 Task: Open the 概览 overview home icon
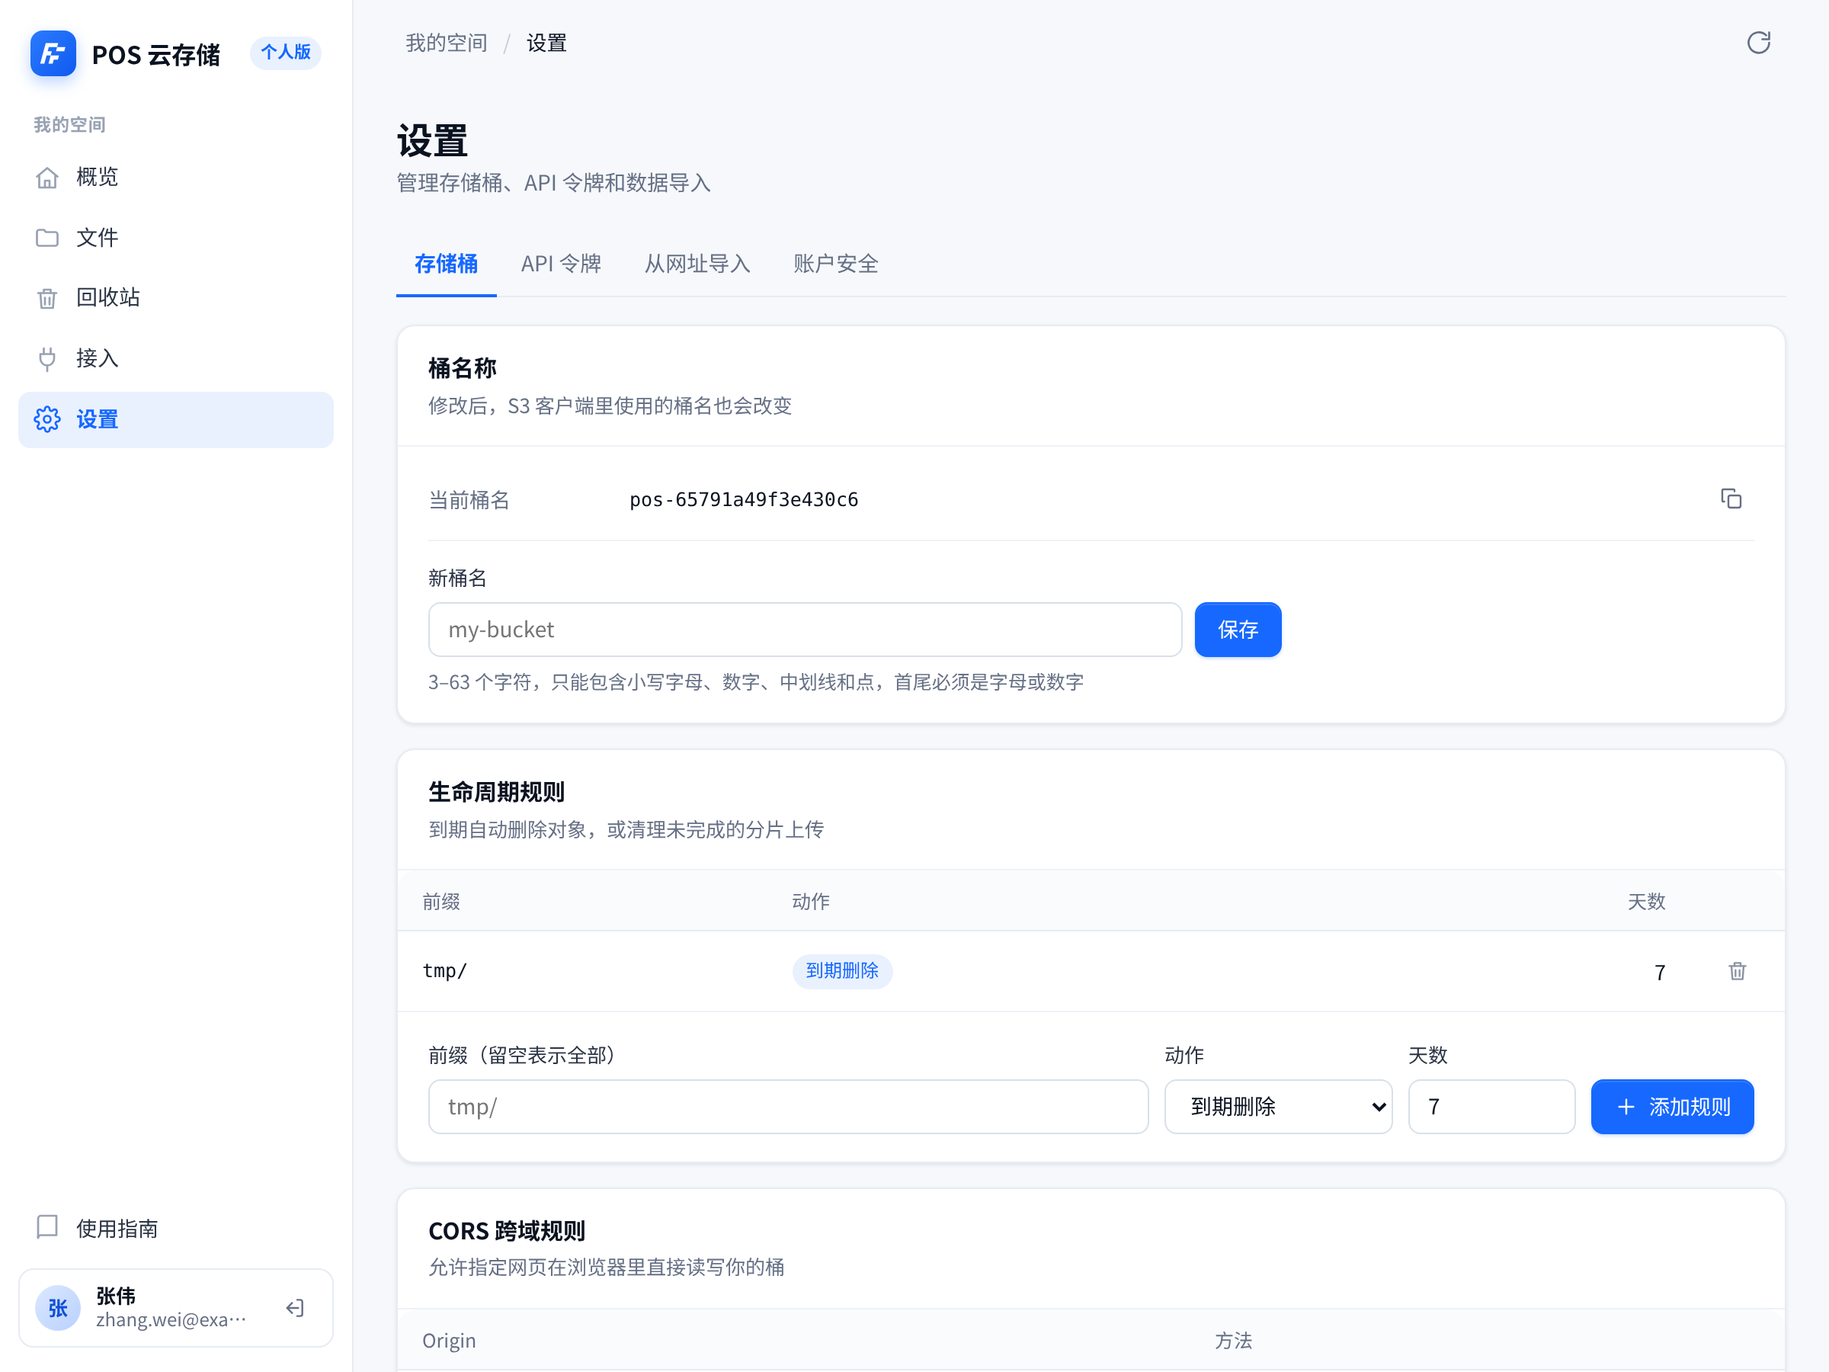point(47,178)
